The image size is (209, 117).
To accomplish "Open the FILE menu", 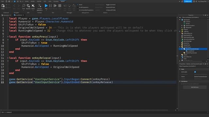I will [x=2, y=1].
